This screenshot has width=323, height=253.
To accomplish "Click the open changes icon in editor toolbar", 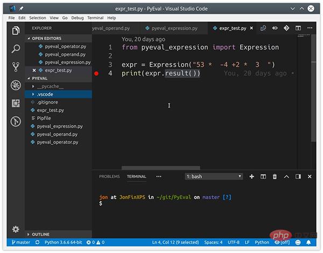I will (x=263, y=28).
